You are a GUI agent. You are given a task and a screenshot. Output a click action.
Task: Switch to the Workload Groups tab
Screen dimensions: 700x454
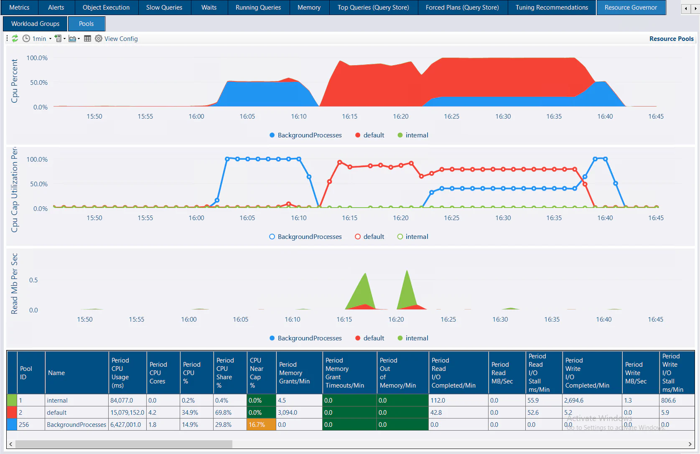click(x=35, y=24)
